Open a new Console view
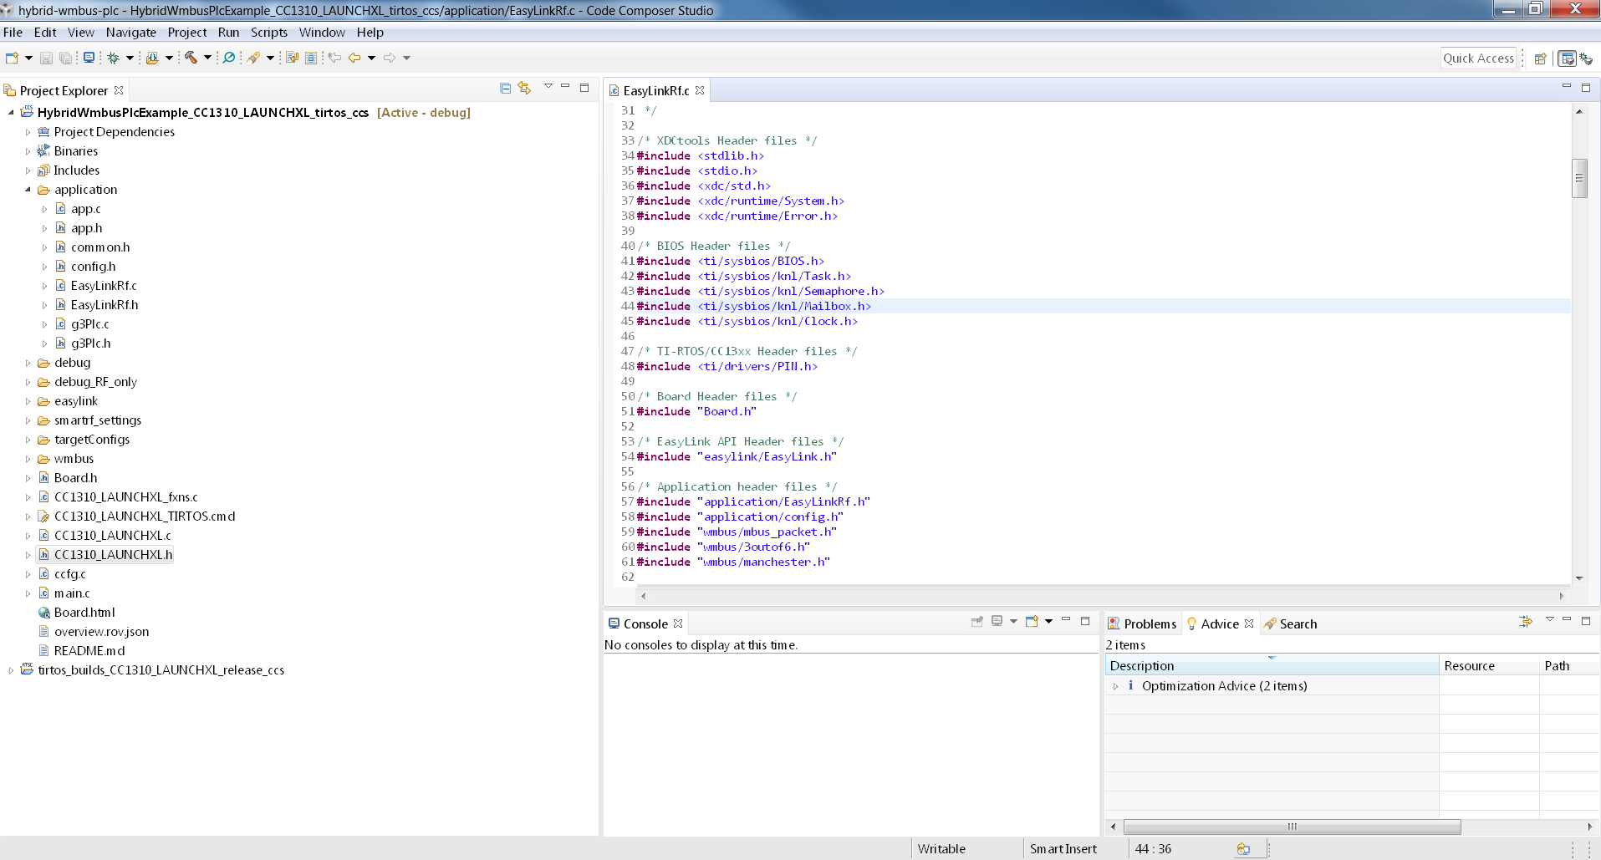The image size is (1601, 860). point(1031,623)
